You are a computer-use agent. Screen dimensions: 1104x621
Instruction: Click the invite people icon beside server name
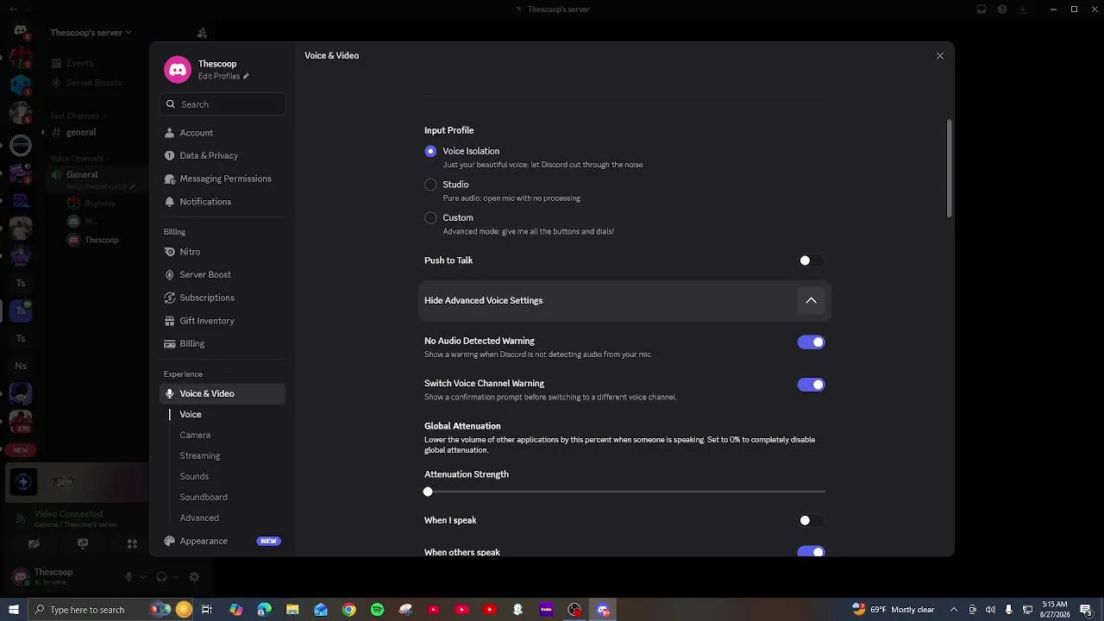pos(202,33)
